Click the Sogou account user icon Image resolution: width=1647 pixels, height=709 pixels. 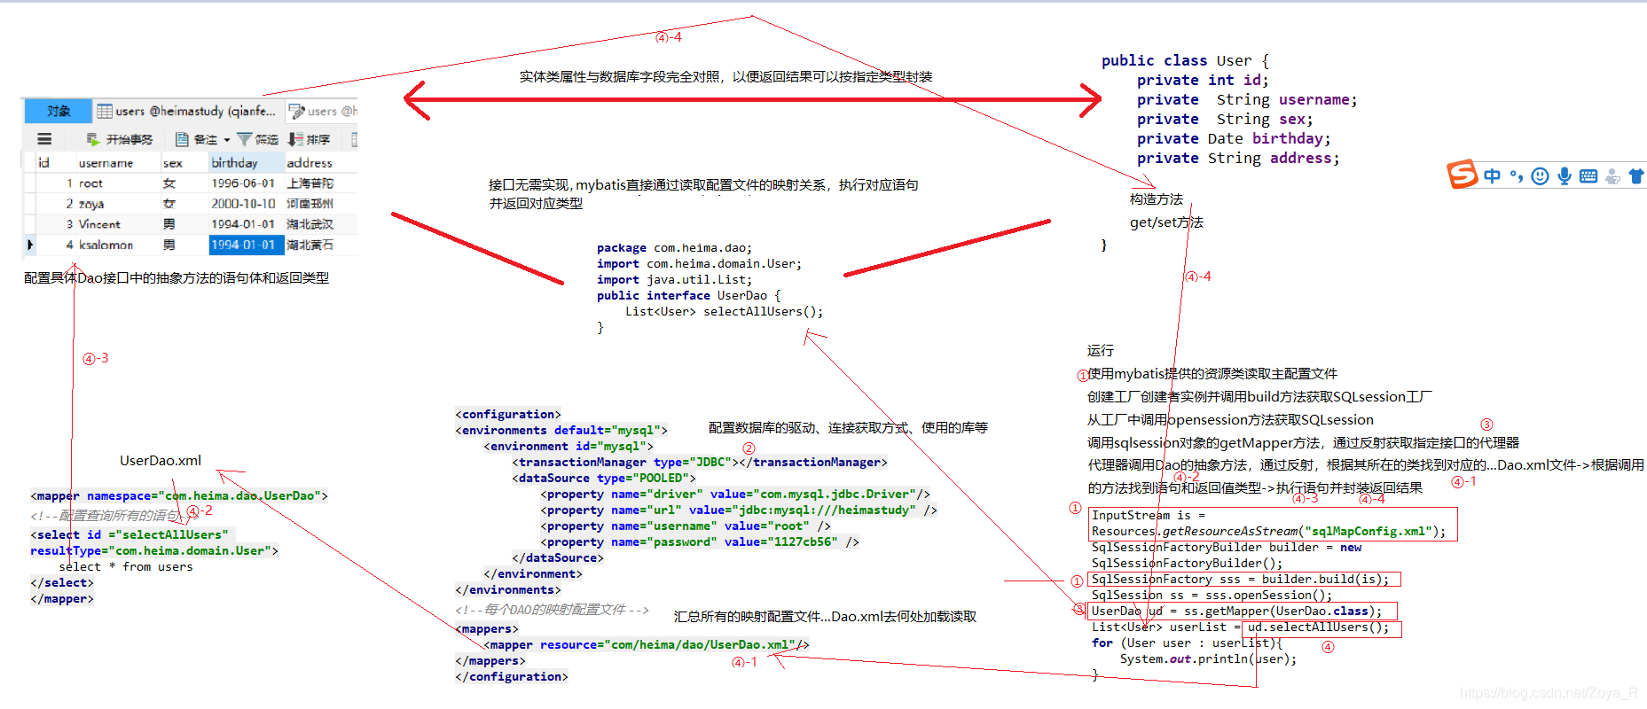[x=1612, y=176]
